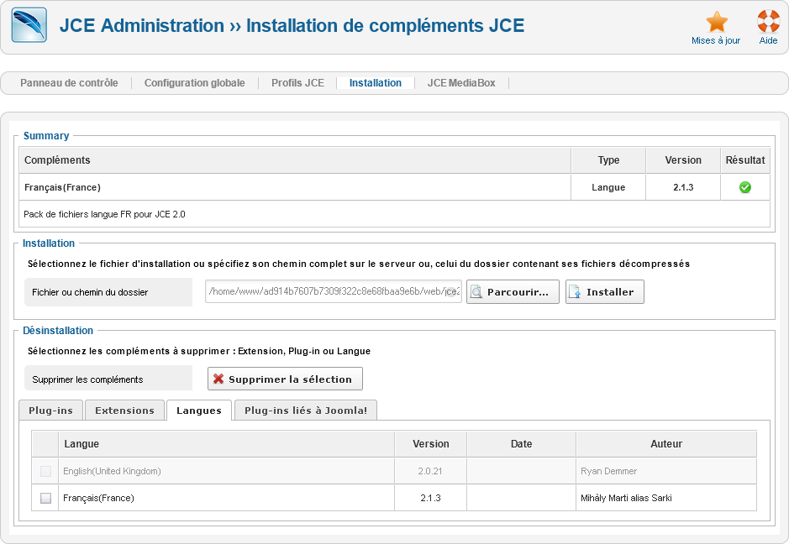The image size is (789, 544).
Task: Check the Français(France) language checkbox
Action: click(x=45, y=498)
